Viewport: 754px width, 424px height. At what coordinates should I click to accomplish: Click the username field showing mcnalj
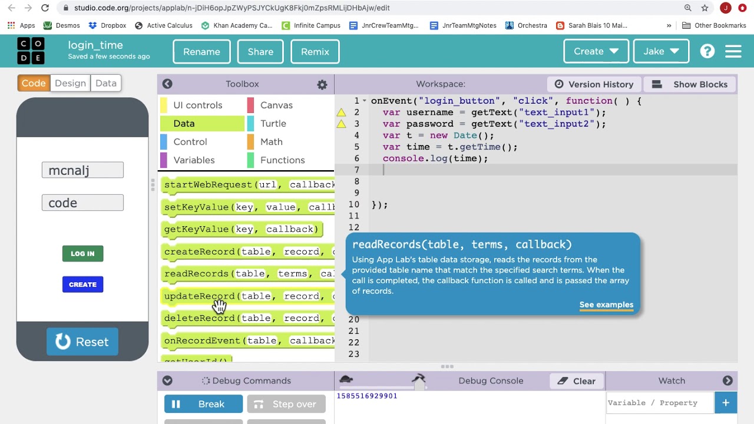82,170
